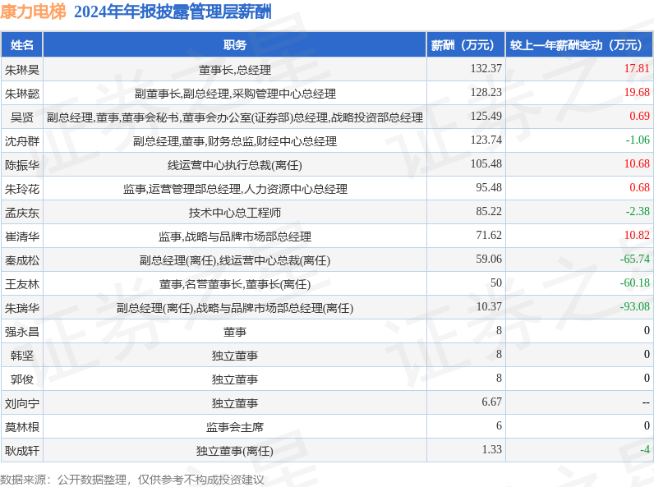Click the name 莫林根
Viewport: 654px width, 487px height.
[22, 426]
